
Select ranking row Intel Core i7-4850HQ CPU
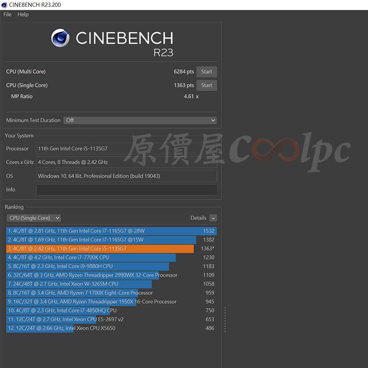(x=111, y=310)
